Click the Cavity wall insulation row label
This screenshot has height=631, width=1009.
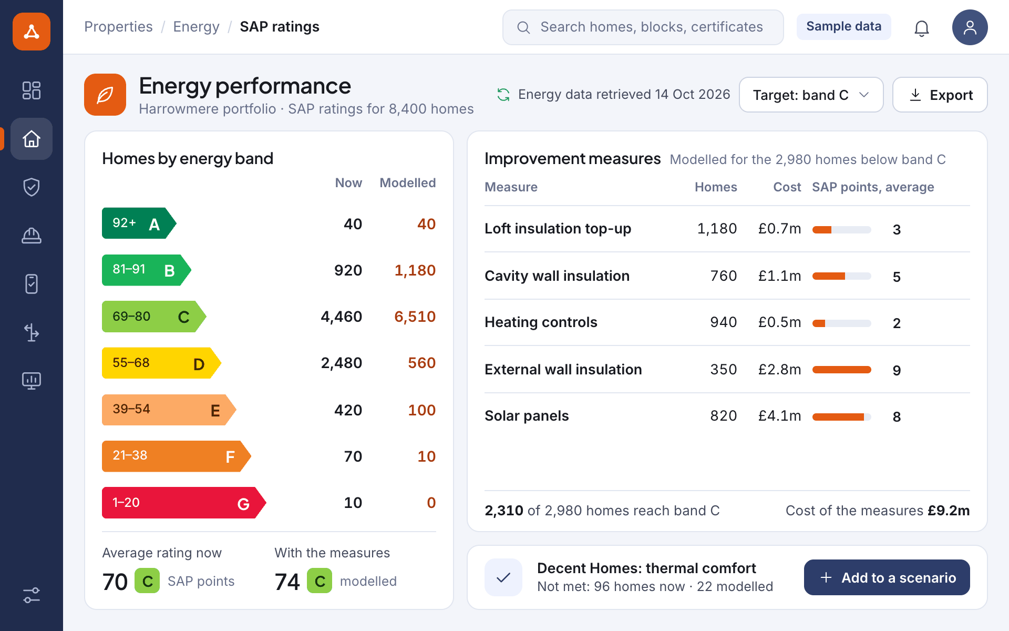coord(557,276)
